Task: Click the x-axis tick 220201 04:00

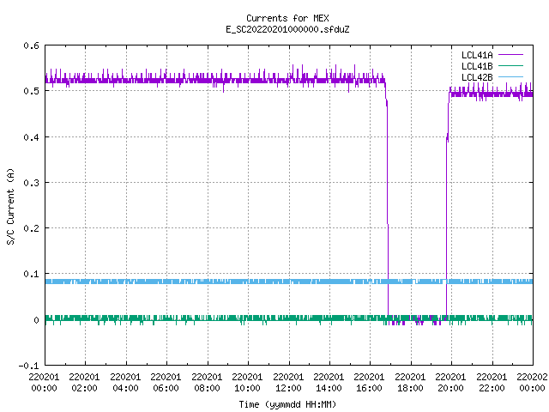Action: click(x=125, y=383)
